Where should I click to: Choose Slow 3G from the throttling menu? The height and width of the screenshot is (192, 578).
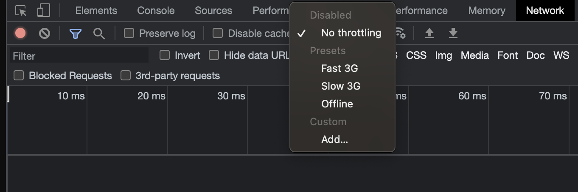[341, 86]
